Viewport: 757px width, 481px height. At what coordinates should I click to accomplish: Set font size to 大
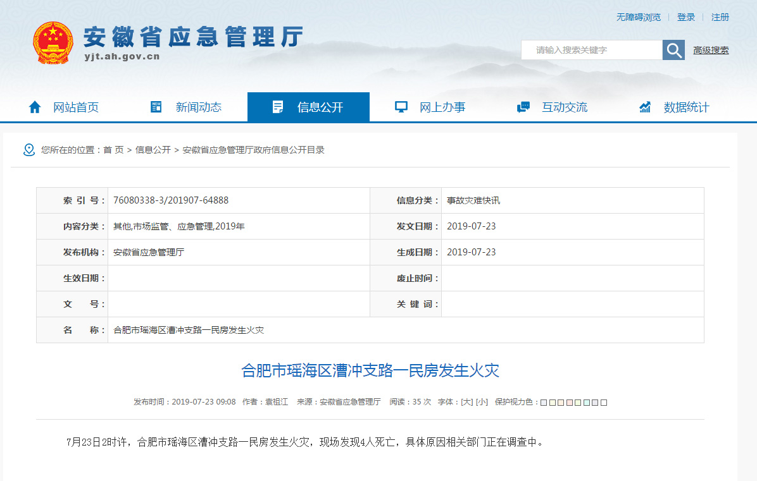[467, 402]
